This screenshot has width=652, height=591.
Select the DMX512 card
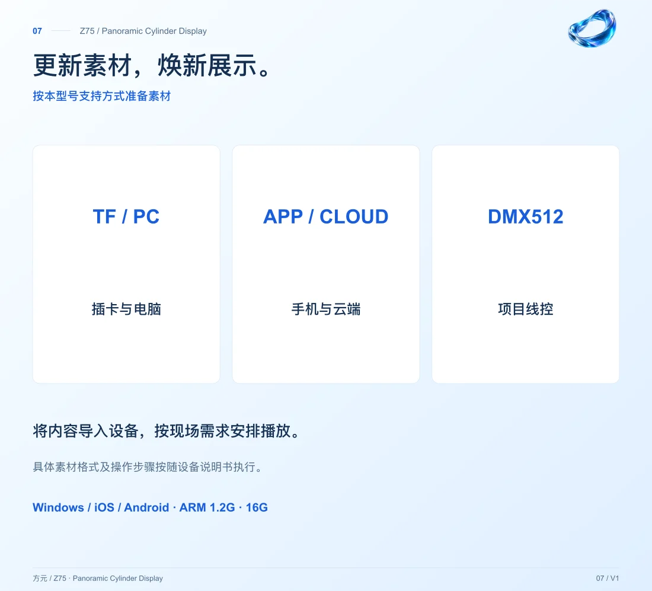coord(526,264)
